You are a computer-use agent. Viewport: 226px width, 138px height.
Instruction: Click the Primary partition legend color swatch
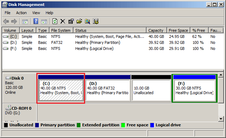click(37, 125)
